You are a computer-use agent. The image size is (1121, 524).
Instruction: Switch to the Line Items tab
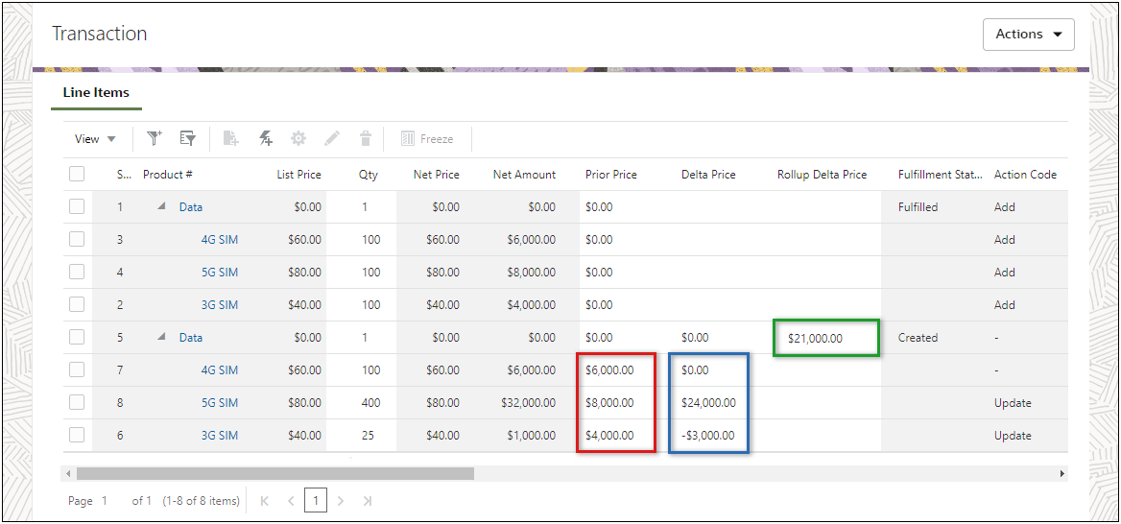click(96, 92)
